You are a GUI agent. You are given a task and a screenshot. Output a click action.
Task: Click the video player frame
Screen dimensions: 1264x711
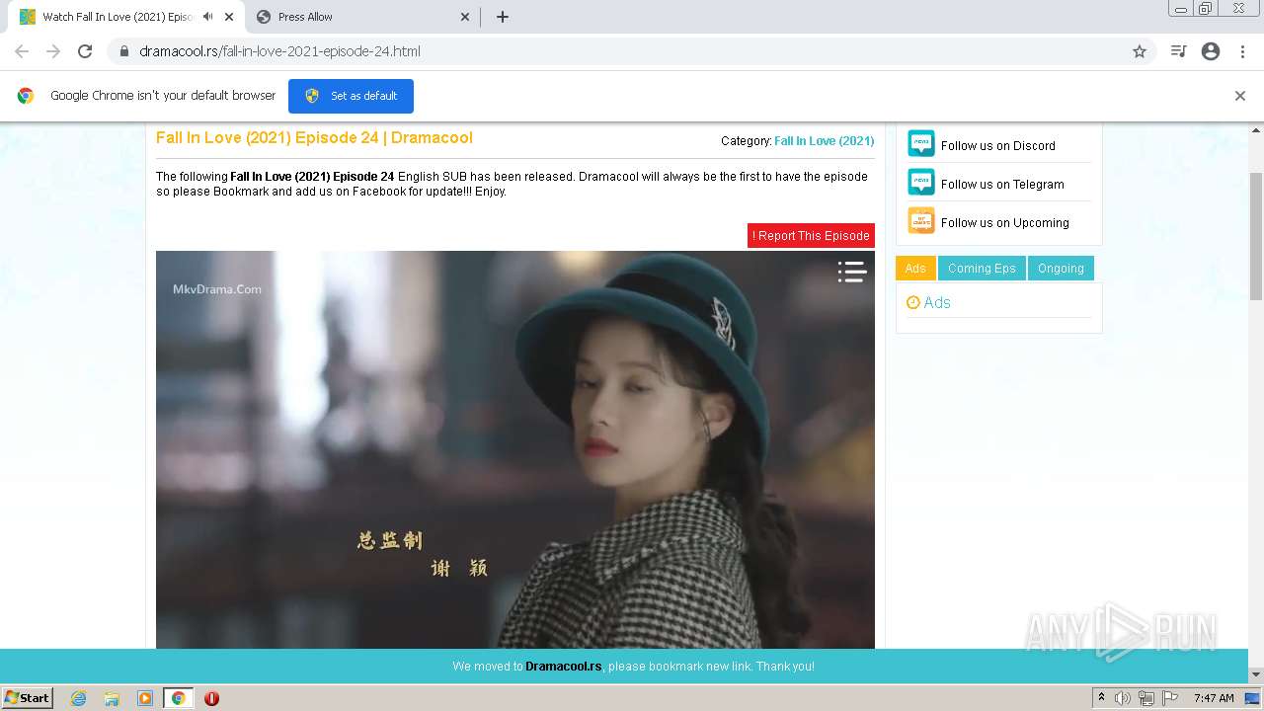pos(515,449)
